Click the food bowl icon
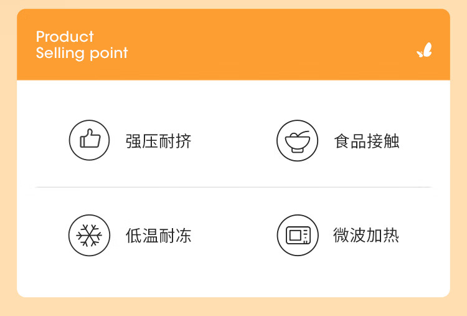Viewport: 467px width, 316px height. (x=297, y=140)
